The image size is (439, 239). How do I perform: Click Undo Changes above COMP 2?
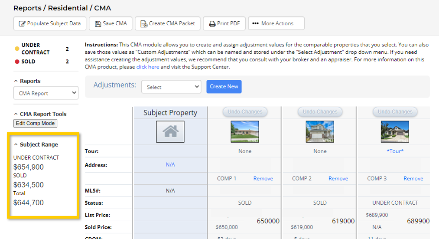[x=320, y=112]
